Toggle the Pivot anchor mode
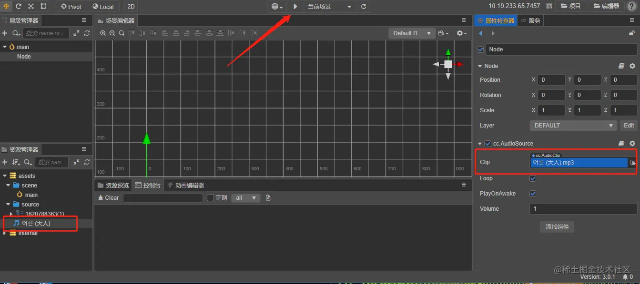This screenshot has height=284, width=640. (x=71, y=7)
